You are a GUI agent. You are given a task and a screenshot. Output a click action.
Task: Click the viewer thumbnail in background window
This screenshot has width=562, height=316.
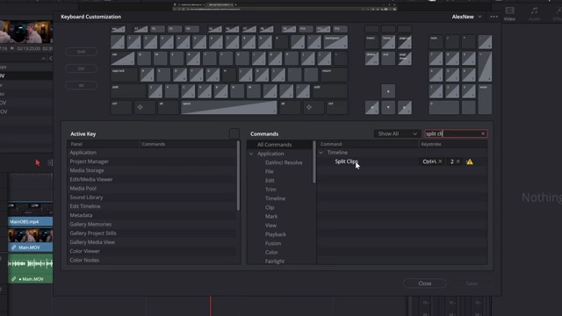pos(26,32)
